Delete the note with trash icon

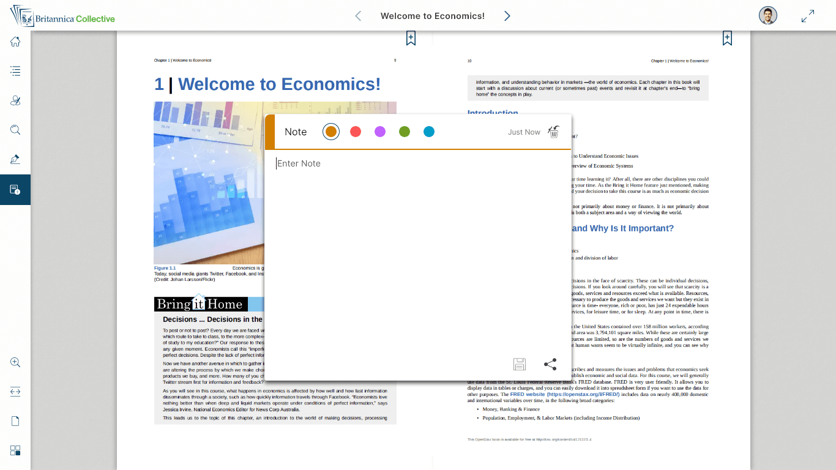click(x=554, y=132)
